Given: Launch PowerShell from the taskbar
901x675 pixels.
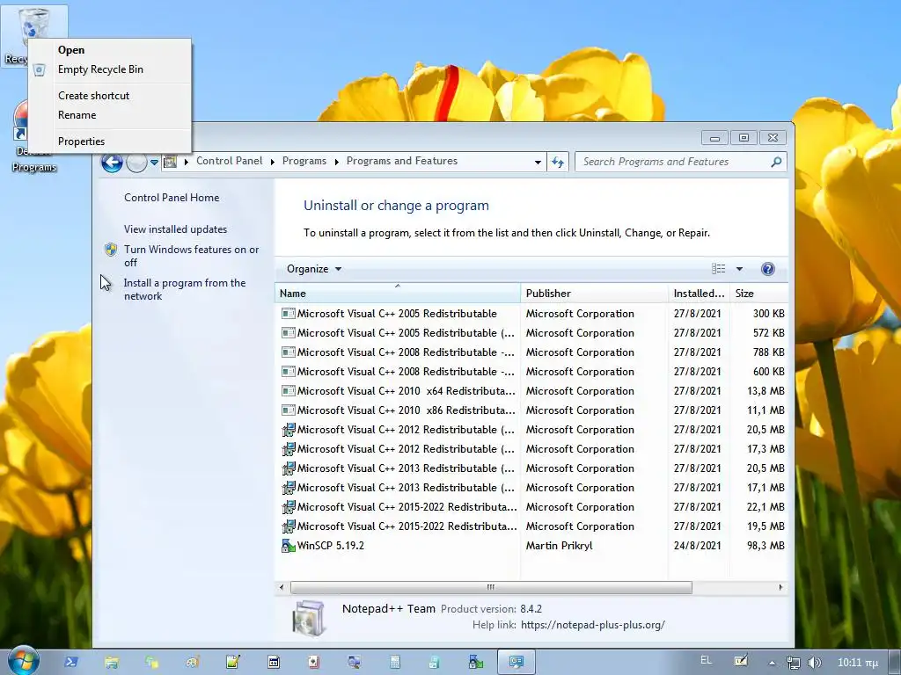Looking at the screenshot, I should 71,663.
